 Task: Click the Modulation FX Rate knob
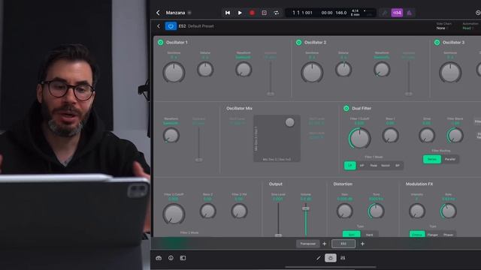pos(449,211)
